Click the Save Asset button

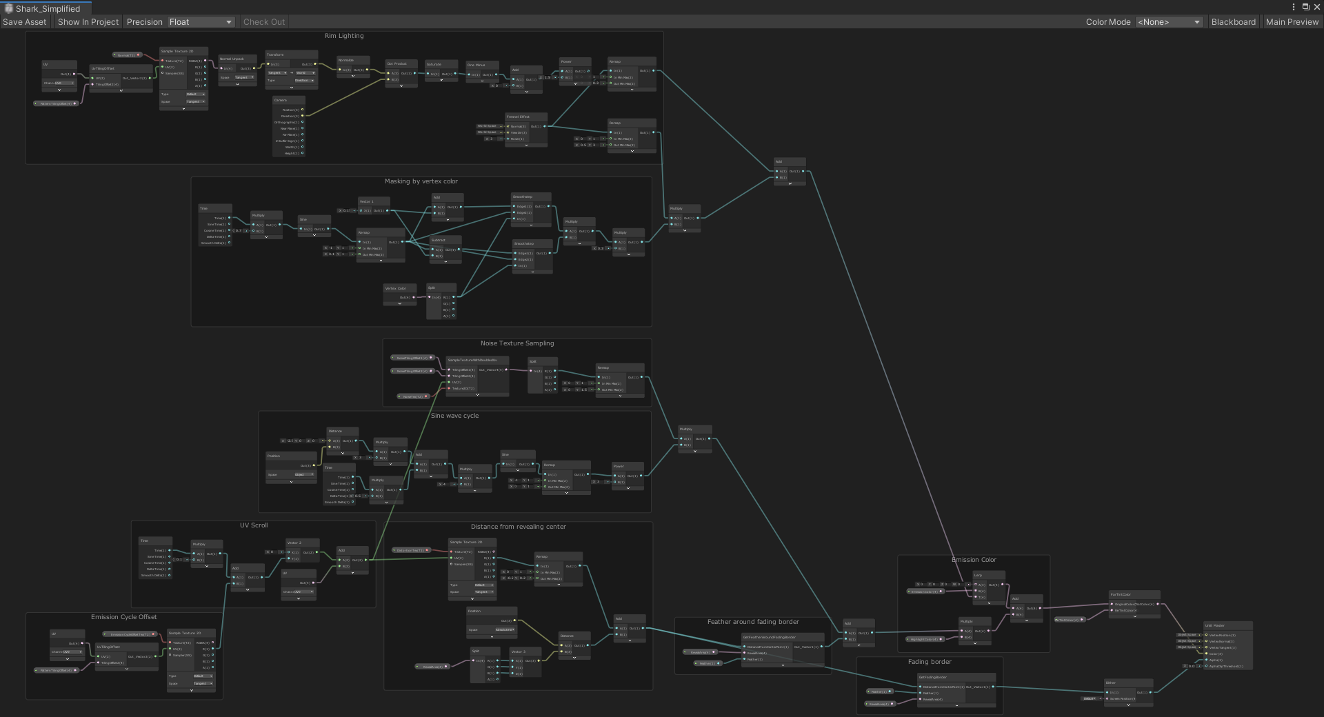tap(25, 22)
